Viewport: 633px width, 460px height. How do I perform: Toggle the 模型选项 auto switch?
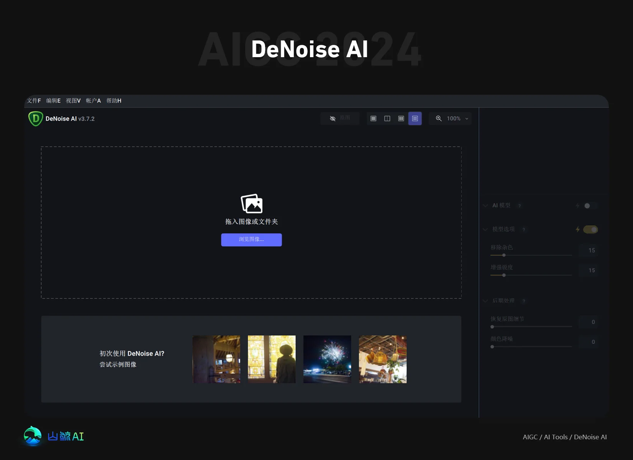pyautogui.click(x=590, y=229)
